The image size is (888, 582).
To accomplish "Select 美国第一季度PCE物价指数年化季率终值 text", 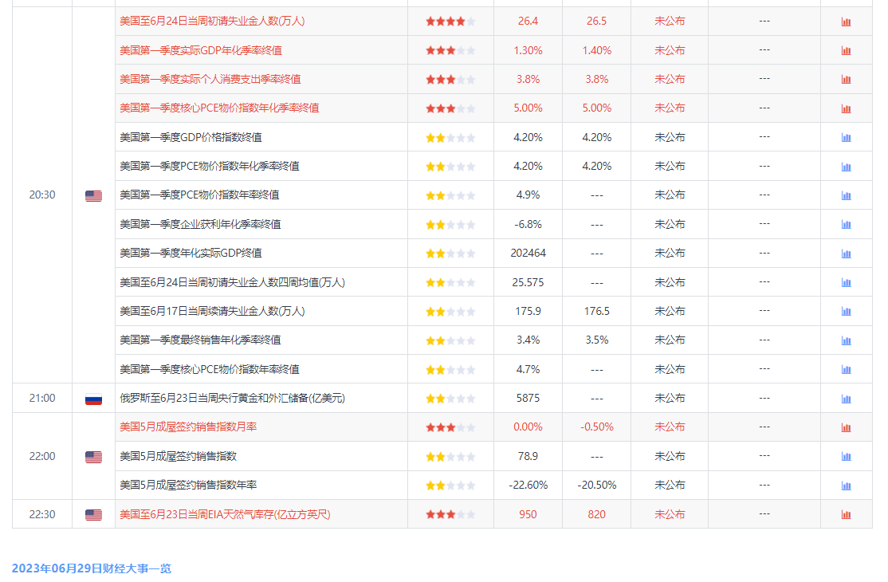I will coord(210,166).
